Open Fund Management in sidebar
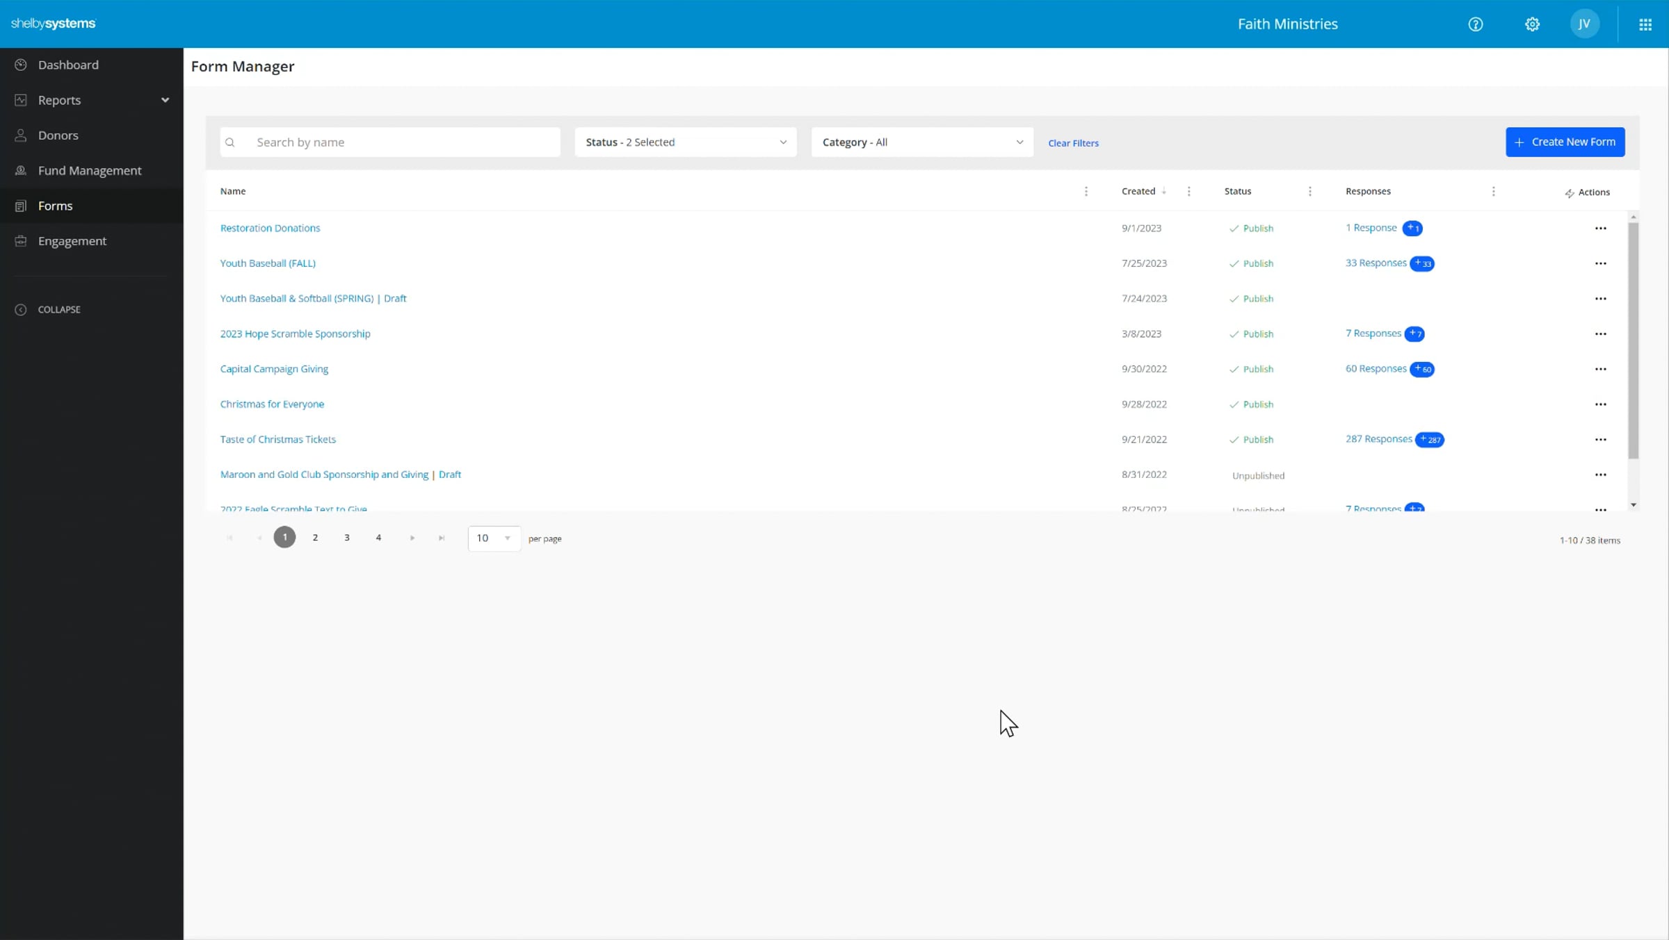The image size is (1669, 940). 89,170
